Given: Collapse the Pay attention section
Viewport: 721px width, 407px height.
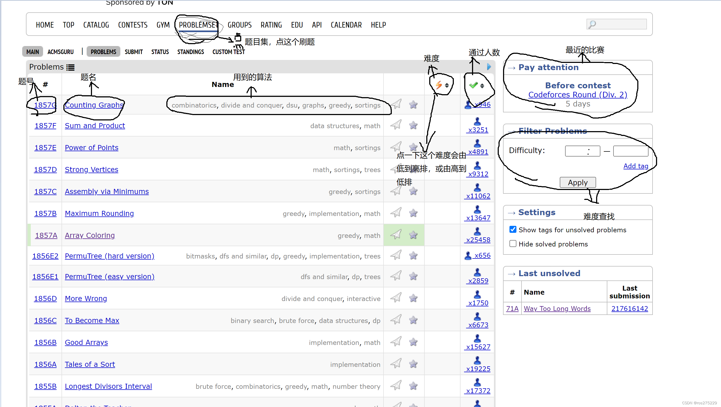Looking at the screenshot, I should coord(512,67).
